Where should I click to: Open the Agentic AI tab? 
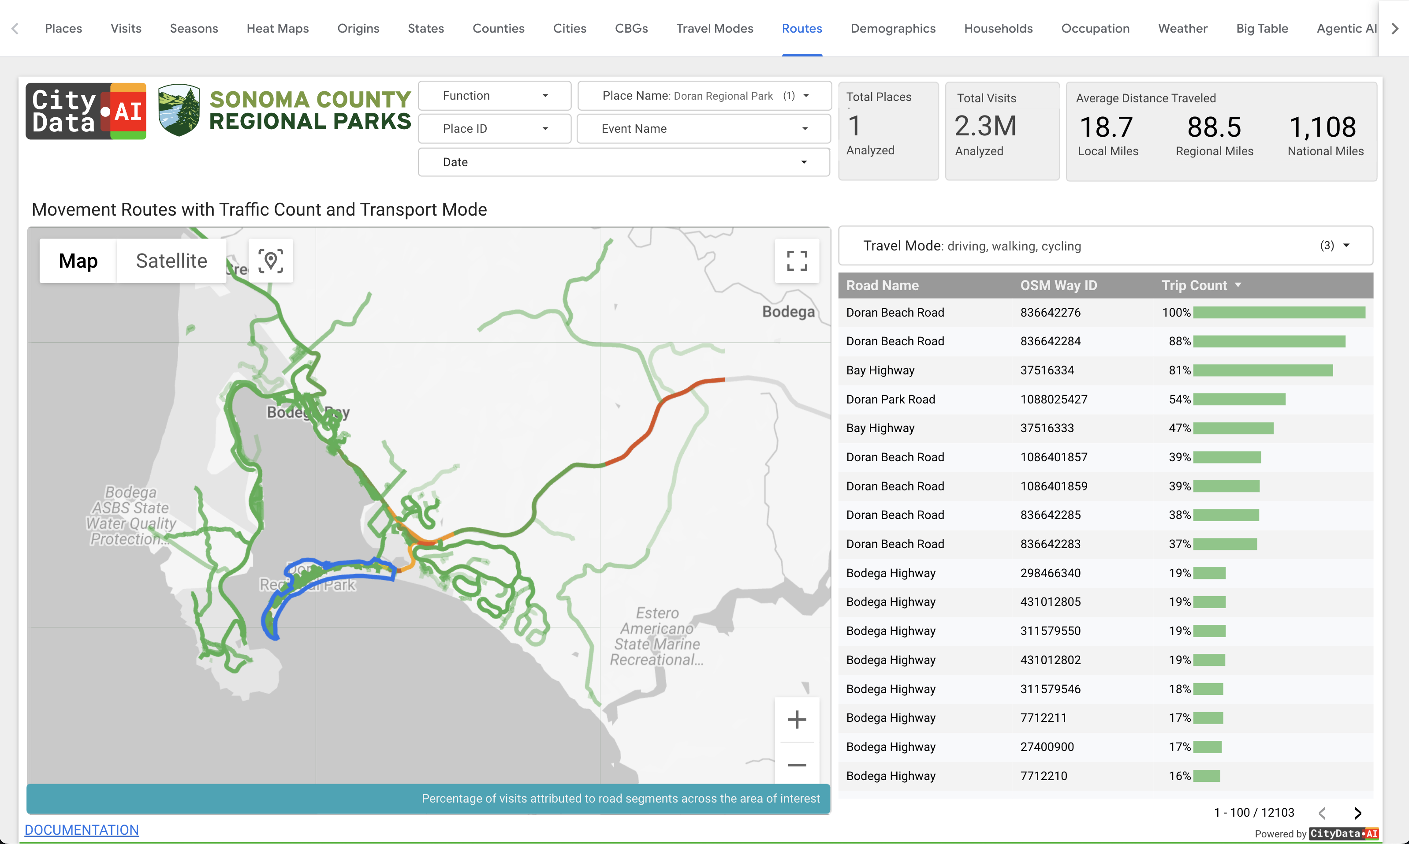pos(1346,28)
